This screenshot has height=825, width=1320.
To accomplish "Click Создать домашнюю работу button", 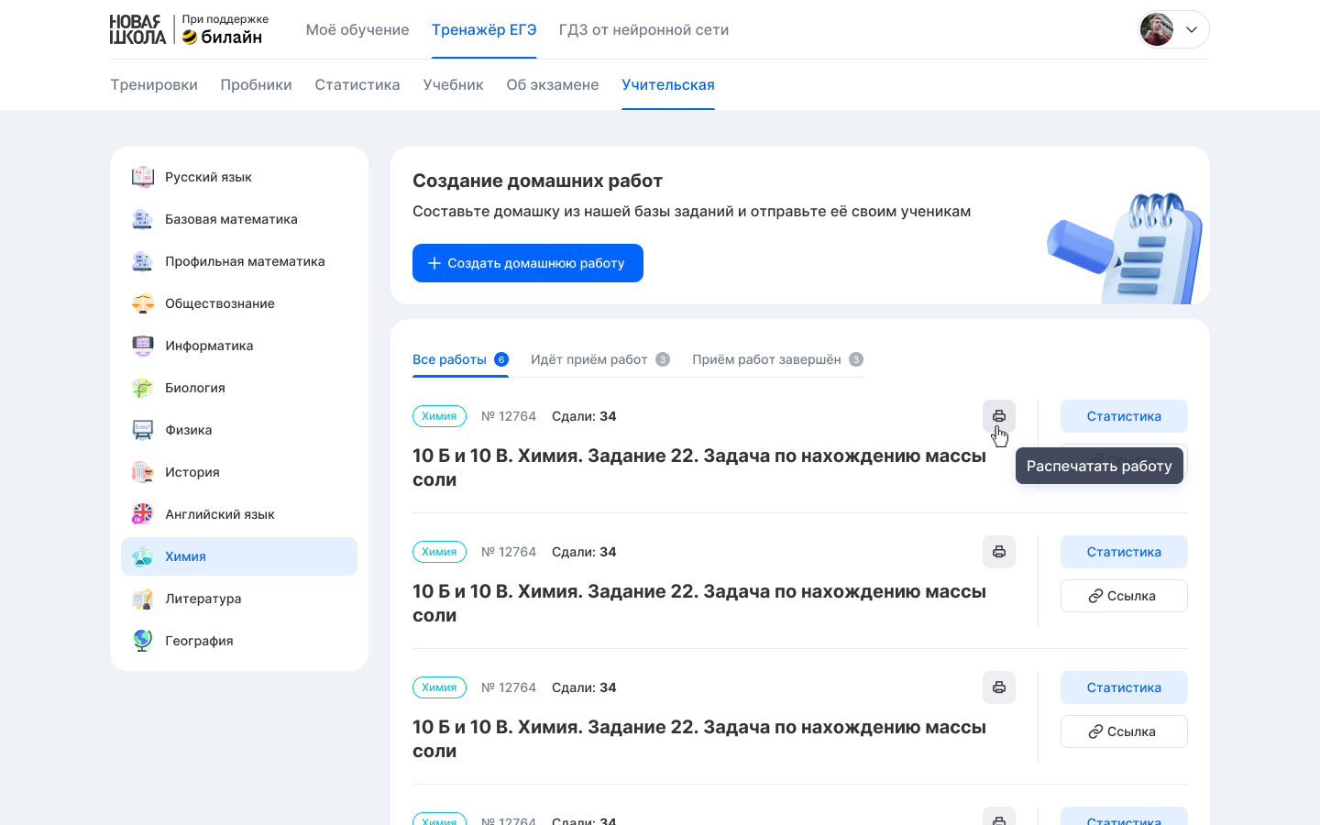I will [528, 263].
